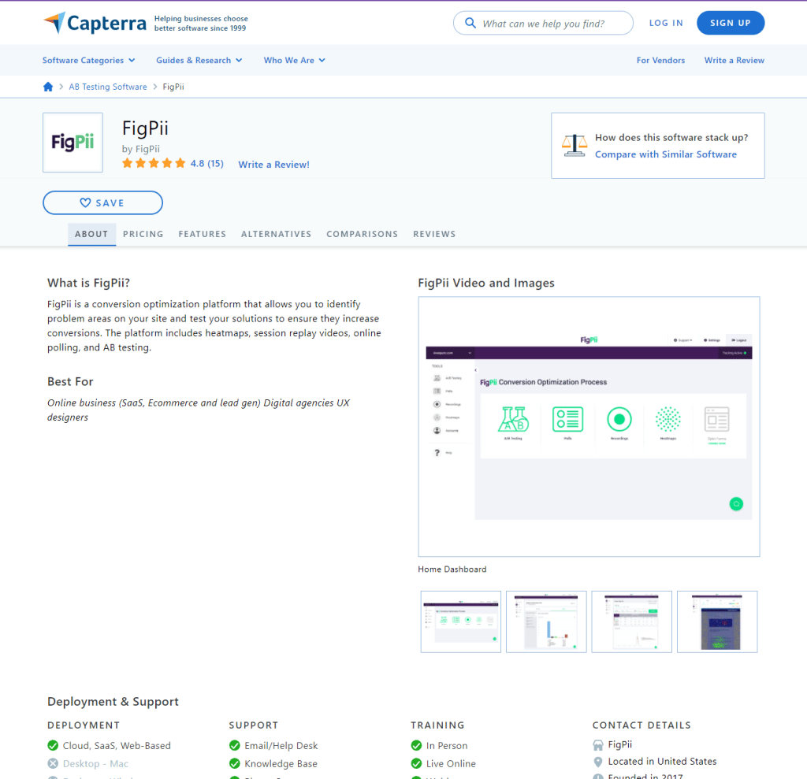Click the home icon in the breadcrumb
The height and width of the screenshot is (779, 807).
click(x=48, y=87)
